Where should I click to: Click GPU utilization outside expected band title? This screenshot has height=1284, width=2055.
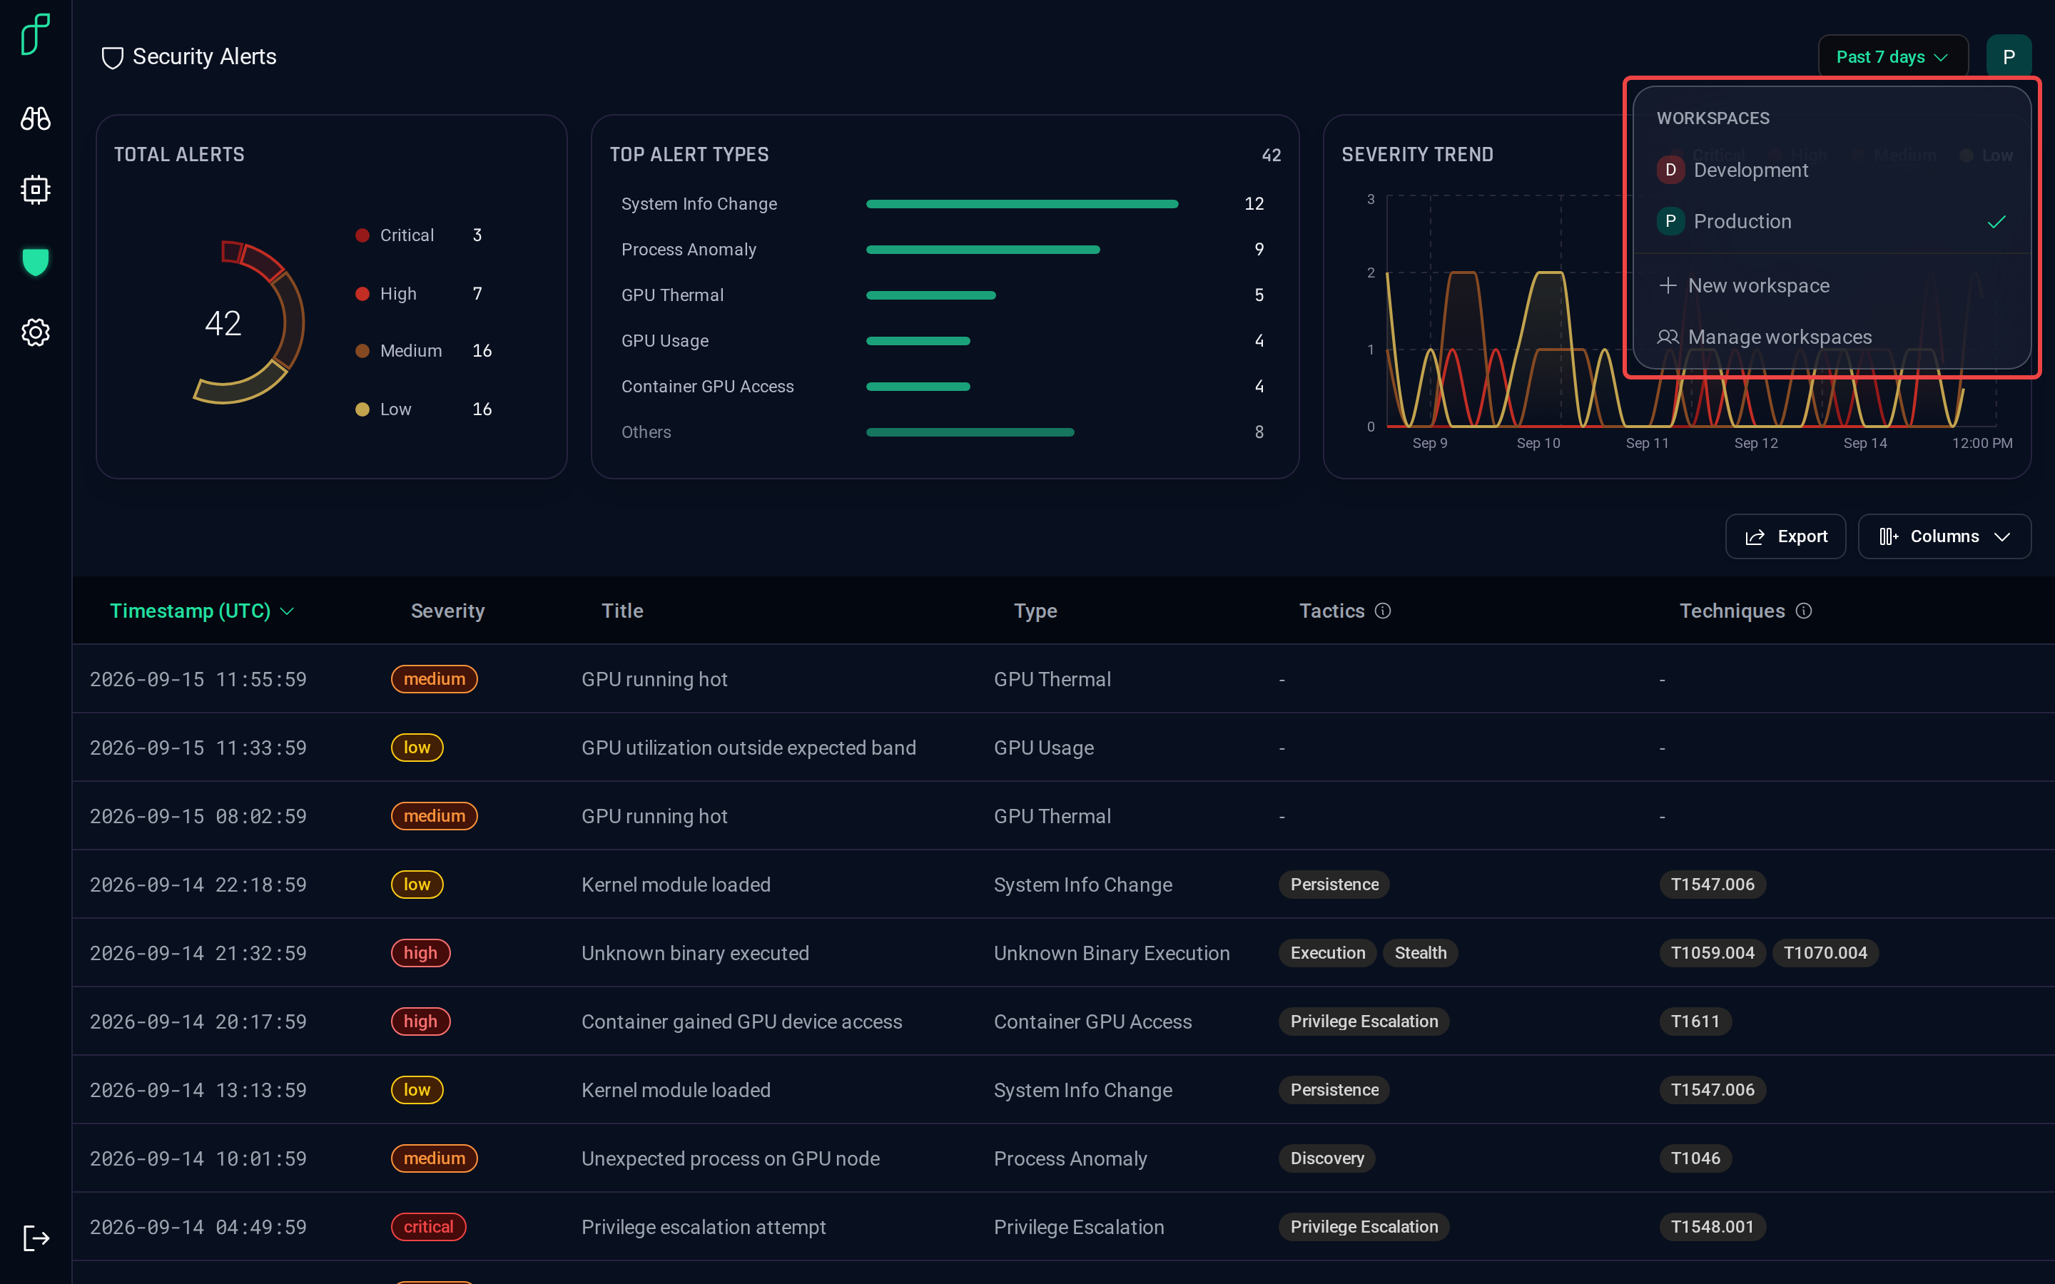coord(748,748)
